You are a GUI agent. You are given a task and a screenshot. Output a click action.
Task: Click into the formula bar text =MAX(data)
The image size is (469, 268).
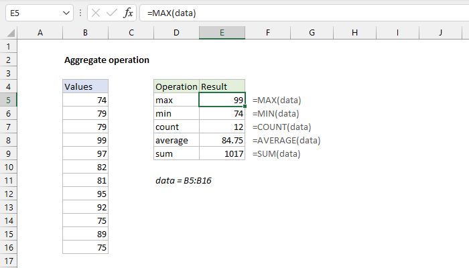tap(172, 13)
